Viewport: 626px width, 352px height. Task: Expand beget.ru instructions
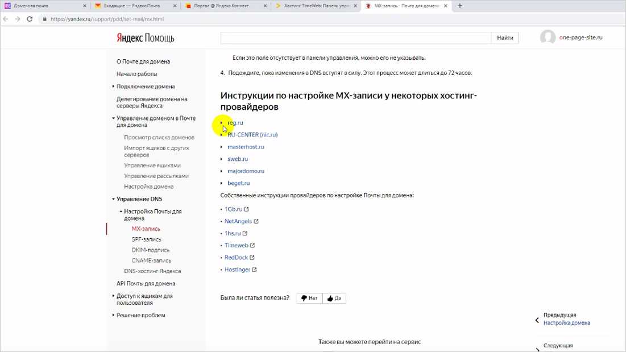pos(238,183)
